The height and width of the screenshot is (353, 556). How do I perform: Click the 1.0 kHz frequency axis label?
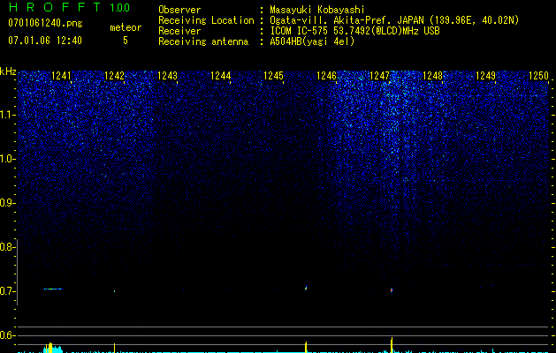tap(7, 159)
